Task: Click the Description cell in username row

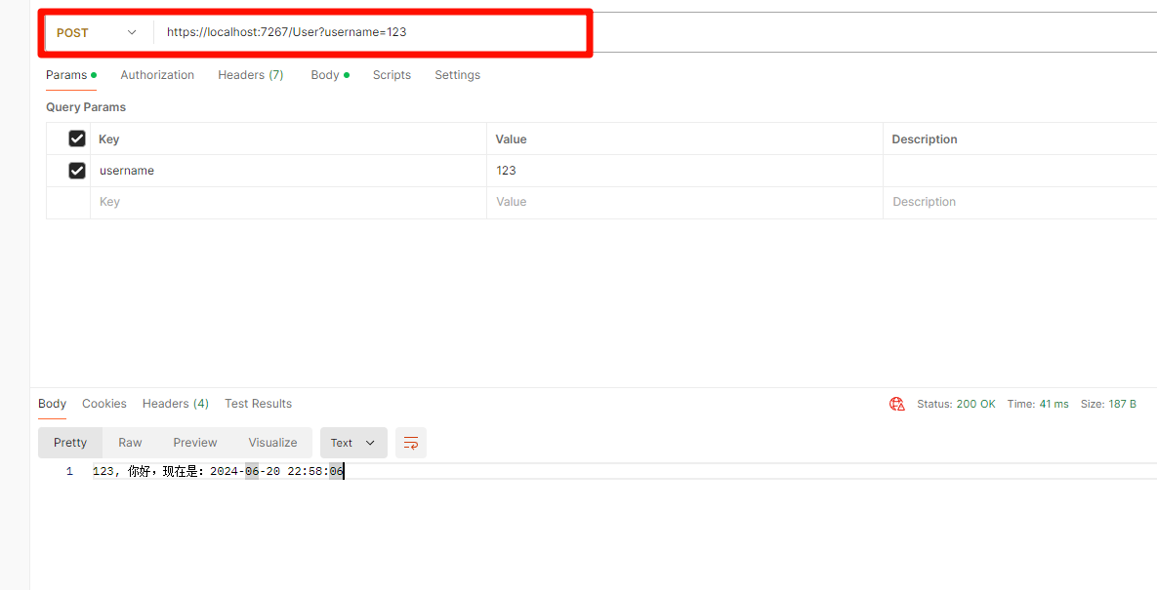Action: [1019, 171]
